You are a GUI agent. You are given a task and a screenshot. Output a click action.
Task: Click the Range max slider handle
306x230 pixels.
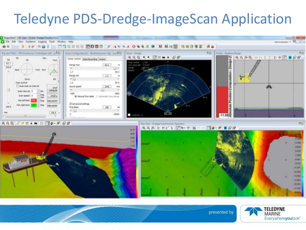[x=115, y=68]
